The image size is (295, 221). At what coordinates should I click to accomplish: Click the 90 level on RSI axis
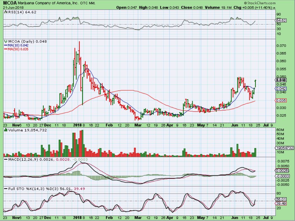(279, 14)
